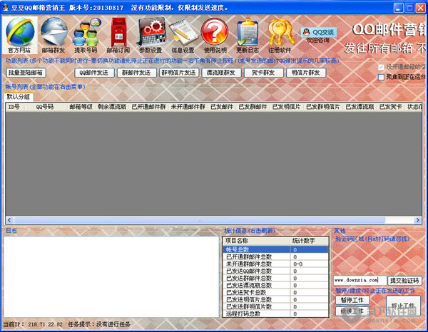The height and width of the screenshot is (332, 428).
Task: Select the 已发送贺卡总数 row
Action: pyautogui.click(x=275, y=292)
